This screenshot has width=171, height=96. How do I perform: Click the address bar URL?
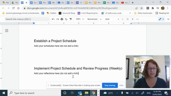(x=72, y=8)
